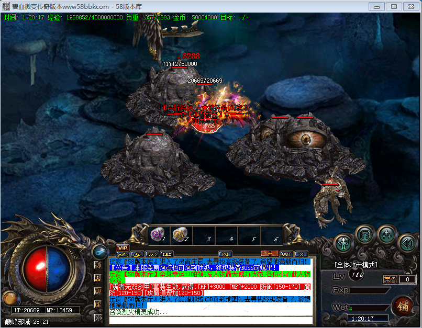Screen dimensions: 422x328
Task: Click the mountain-shaped map icon button
Action: pos(123,254)
